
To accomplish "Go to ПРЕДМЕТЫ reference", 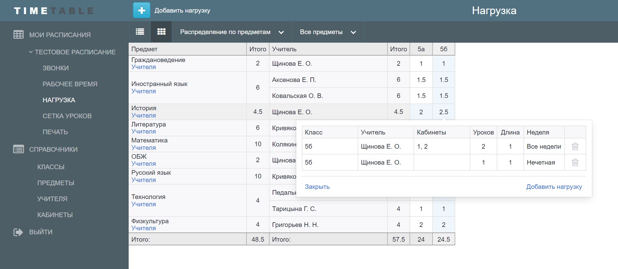I will [x=56, y=183].
